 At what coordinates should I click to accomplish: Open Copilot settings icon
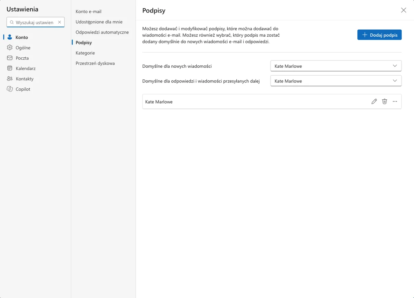point(10,89)
